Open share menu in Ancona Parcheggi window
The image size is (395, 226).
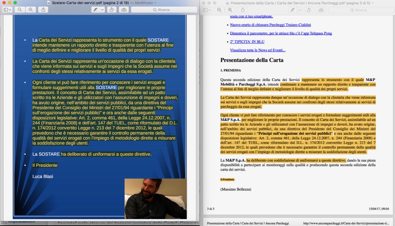pos(243,10)
